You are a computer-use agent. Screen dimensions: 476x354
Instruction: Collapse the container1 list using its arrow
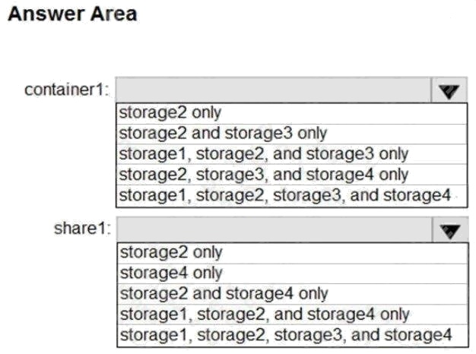[x=450, y=90]
